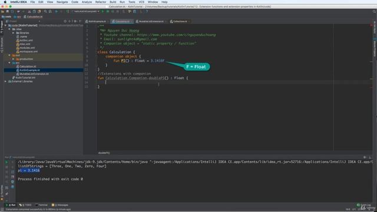The width and height of the screenshot is (377, 212).
Task: Click the Save All toolbar icon
Action: [x=8, y=11]
